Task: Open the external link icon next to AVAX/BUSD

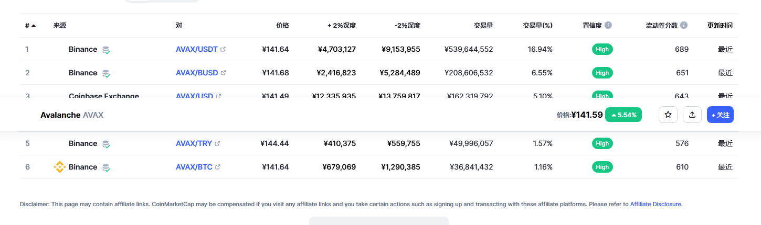Action: [x=223, y=73]
